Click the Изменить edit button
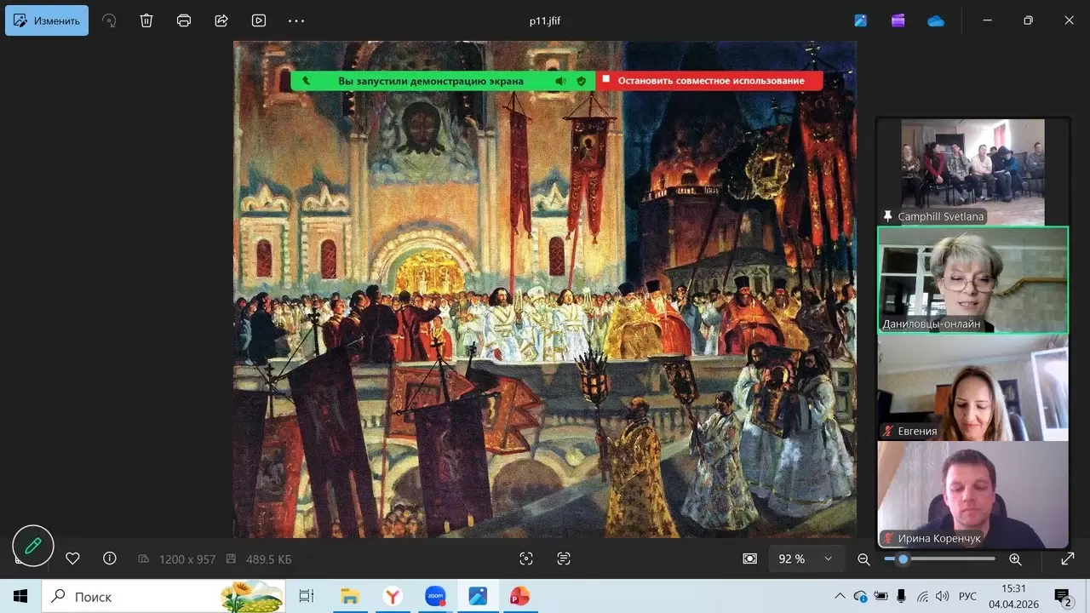The height and width of the screenshot is (613, 1090). coord(47,20)
